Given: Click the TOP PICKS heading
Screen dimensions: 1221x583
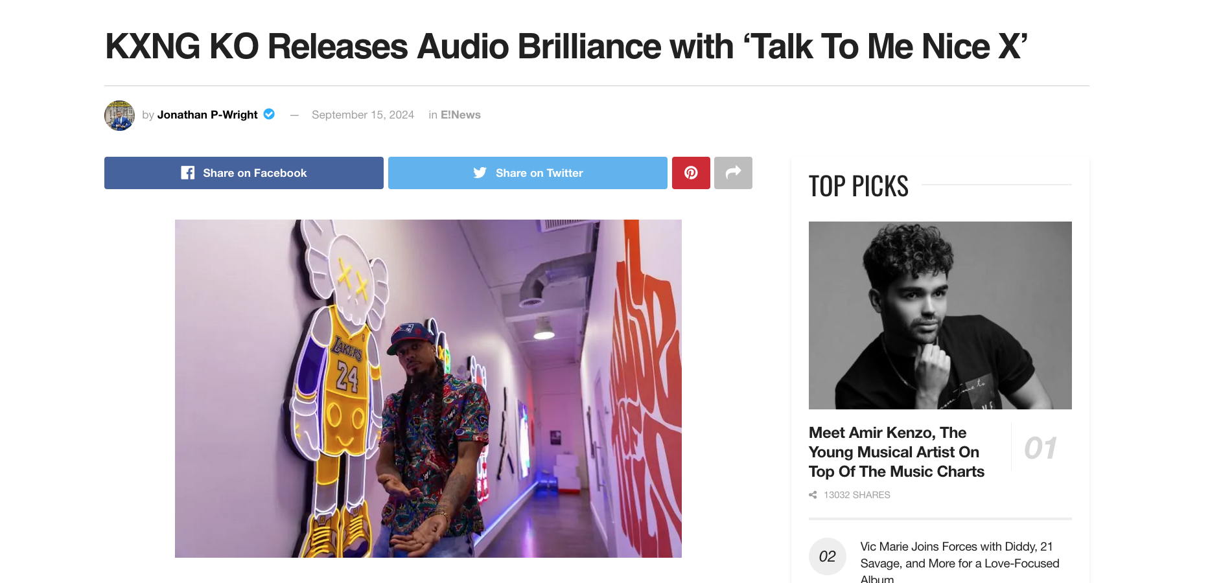Looking at the screenshot, I should point(859,186).
